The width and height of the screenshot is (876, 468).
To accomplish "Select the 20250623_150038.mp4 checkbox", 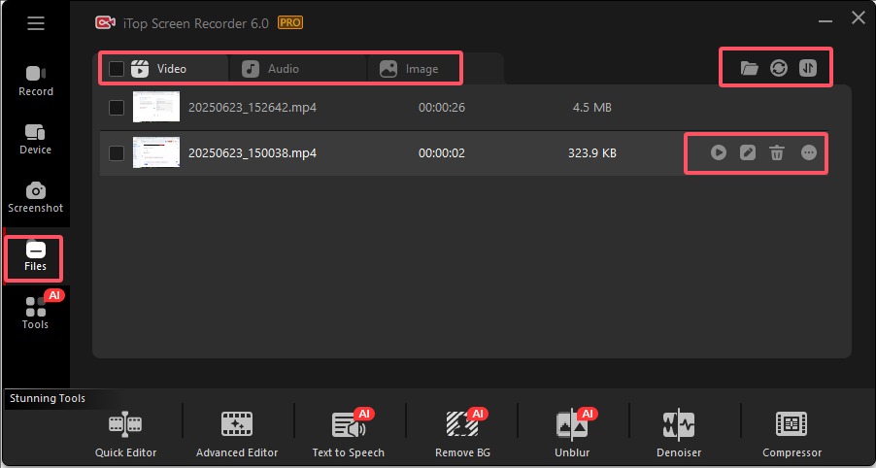I will pos(117,152).
